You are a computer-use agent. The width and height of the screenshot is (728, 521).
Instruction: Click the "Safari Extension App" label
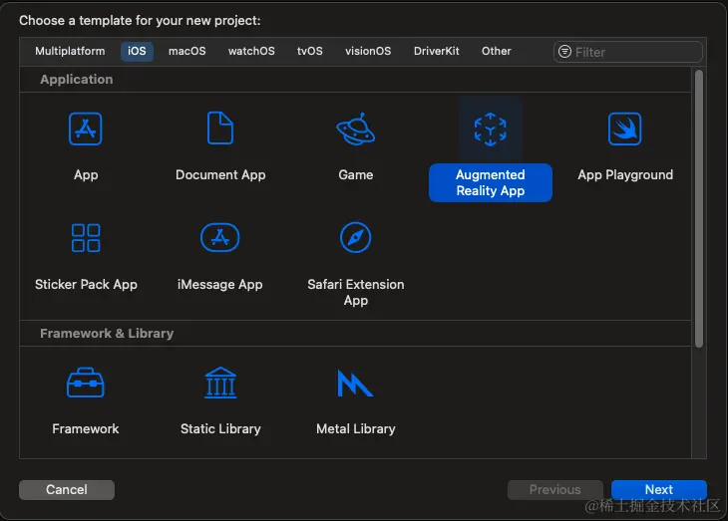(x=356, y=292)
